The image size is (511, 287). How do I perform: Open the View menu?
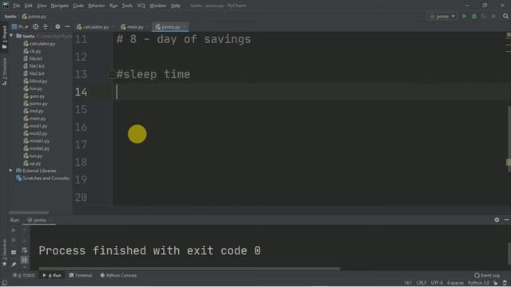pos(42,6)
